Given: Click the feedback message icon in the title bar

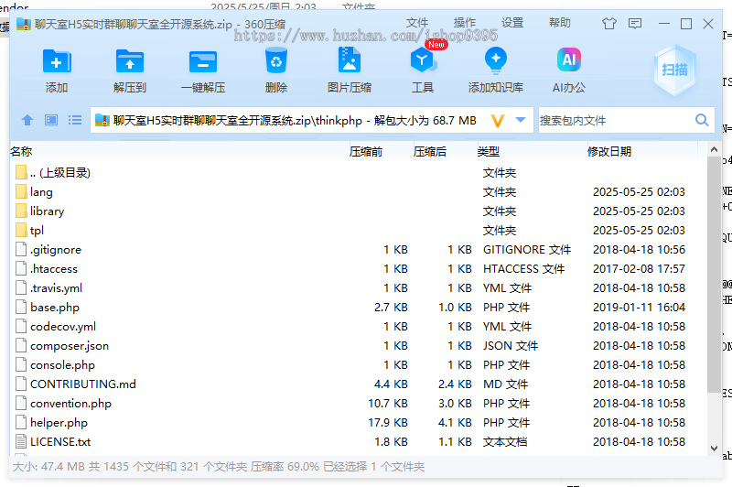Looking at the screenshot, I should pyautogui.click(x=635, y=24).
